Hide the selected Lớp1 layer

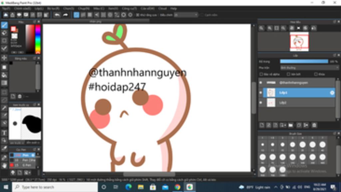coord(261,93)
